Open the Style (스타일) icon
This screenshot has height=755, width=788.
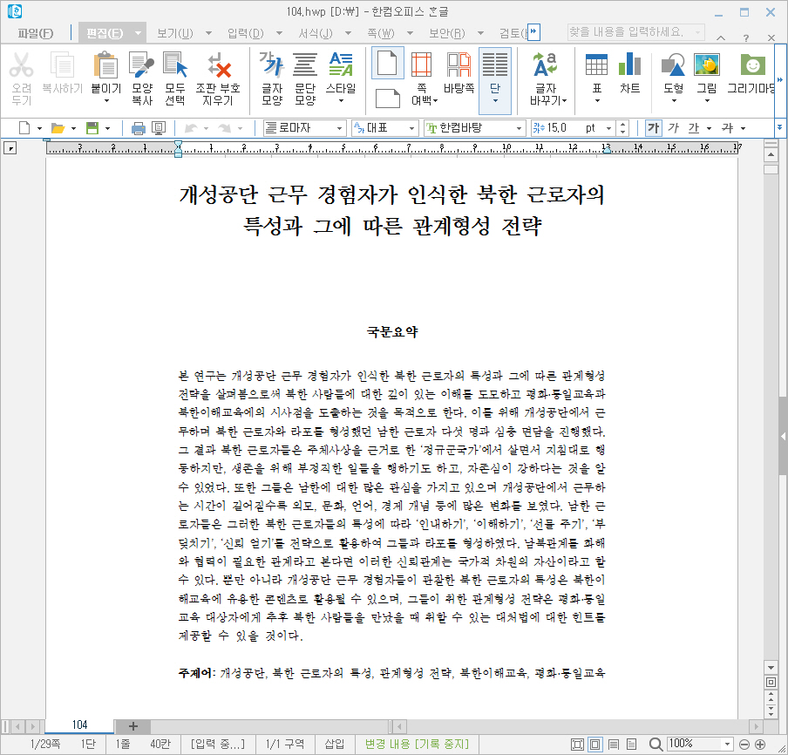point(341,66)
